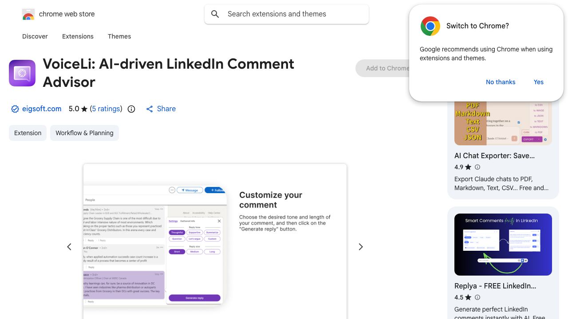This screenshot has height=319, width=568.
Task: Open ratings info icon beside 5 ratings
Action: (131, 109)
